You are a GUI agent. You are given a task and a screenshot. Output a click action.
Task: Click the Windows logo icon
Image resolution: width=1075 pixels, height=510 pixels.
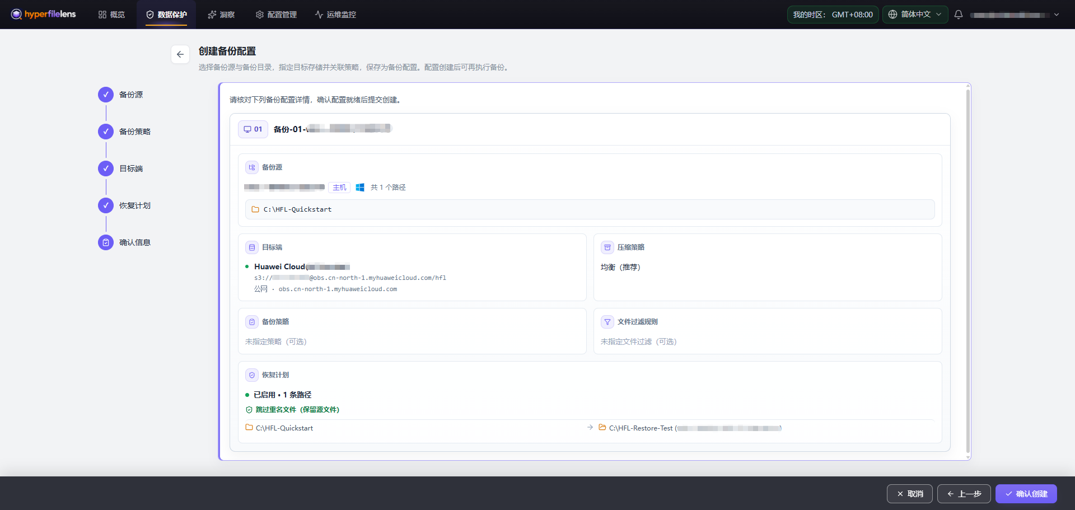pyautogui.click(x=360, y=188)
